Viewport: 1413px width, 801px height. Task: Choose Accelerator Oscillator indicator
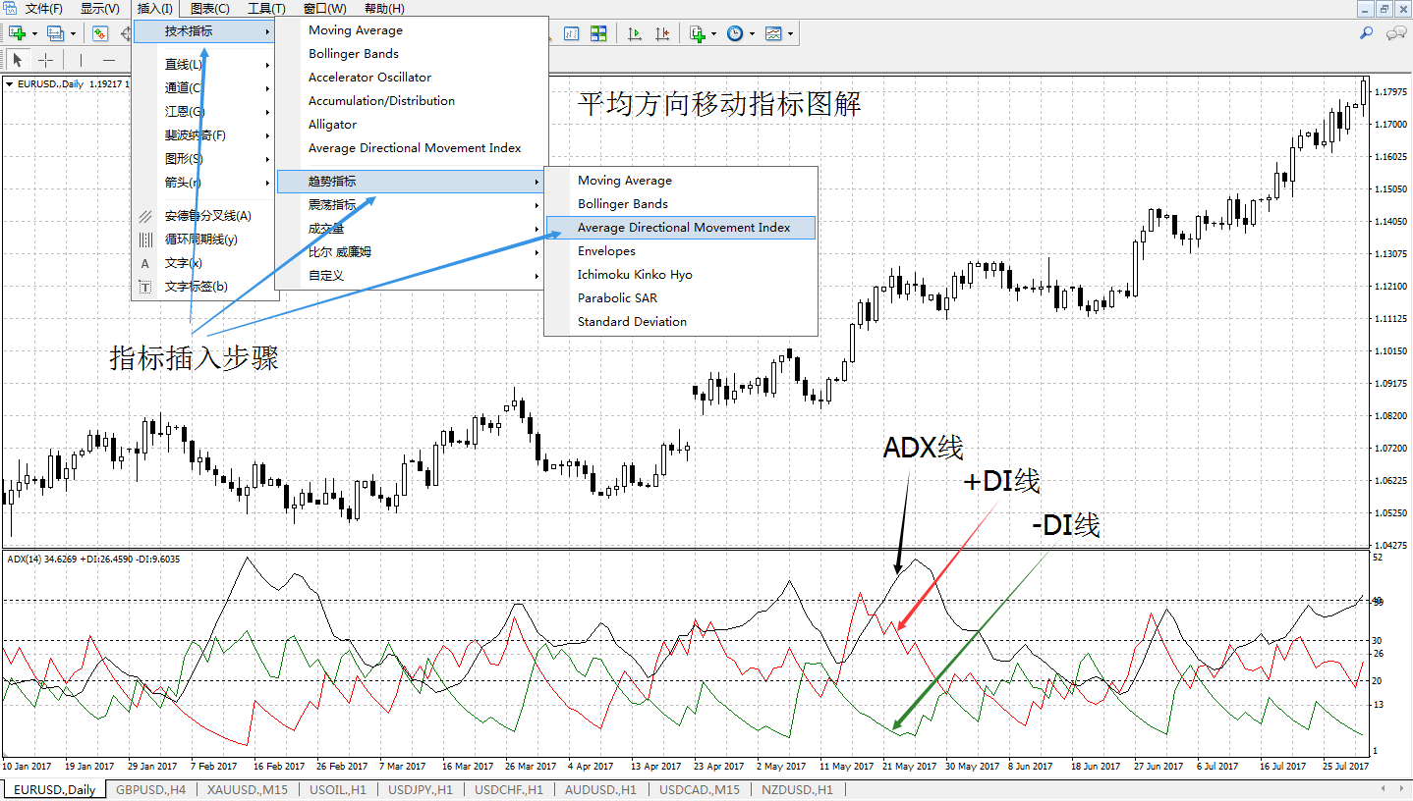pyautogui.click(x=412, y=78)
